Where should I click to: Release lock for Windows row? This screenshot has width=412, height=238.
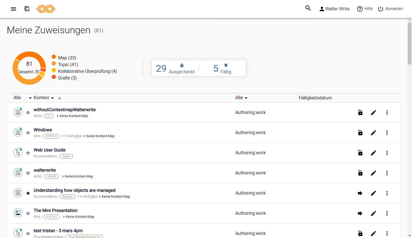(x=360, y=132)
